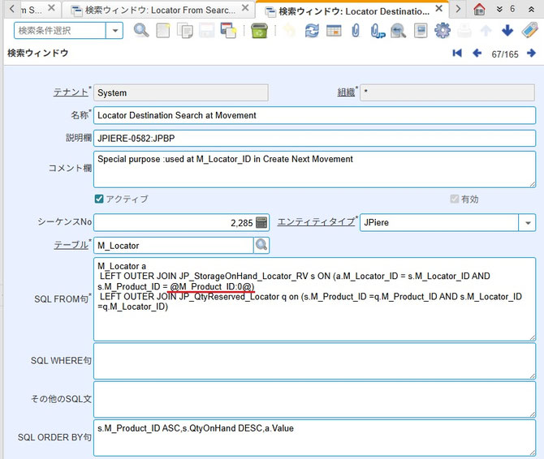Click the Undo changes arrow icon

pyautogui.click(x=290, y=31)
